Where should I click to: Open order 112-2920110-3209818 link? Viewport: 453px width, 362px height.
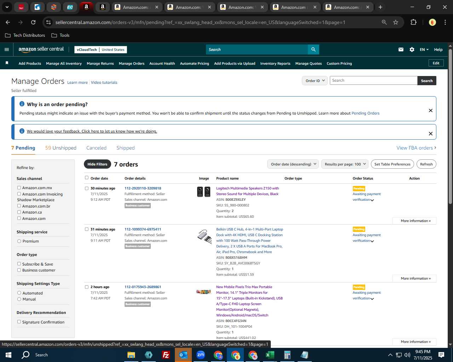[x=143, y=188]
